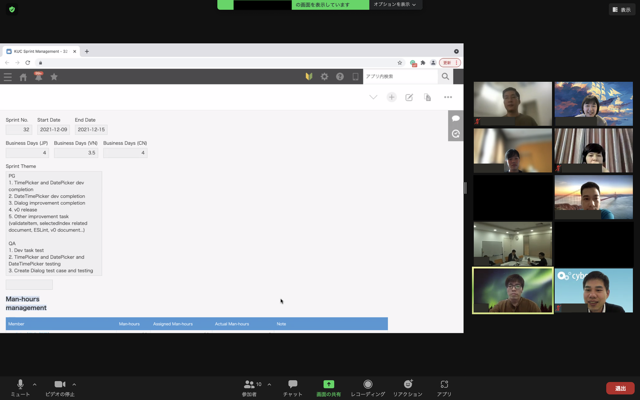
Task: Open the チャット chat panel
Action: point(292,388)
